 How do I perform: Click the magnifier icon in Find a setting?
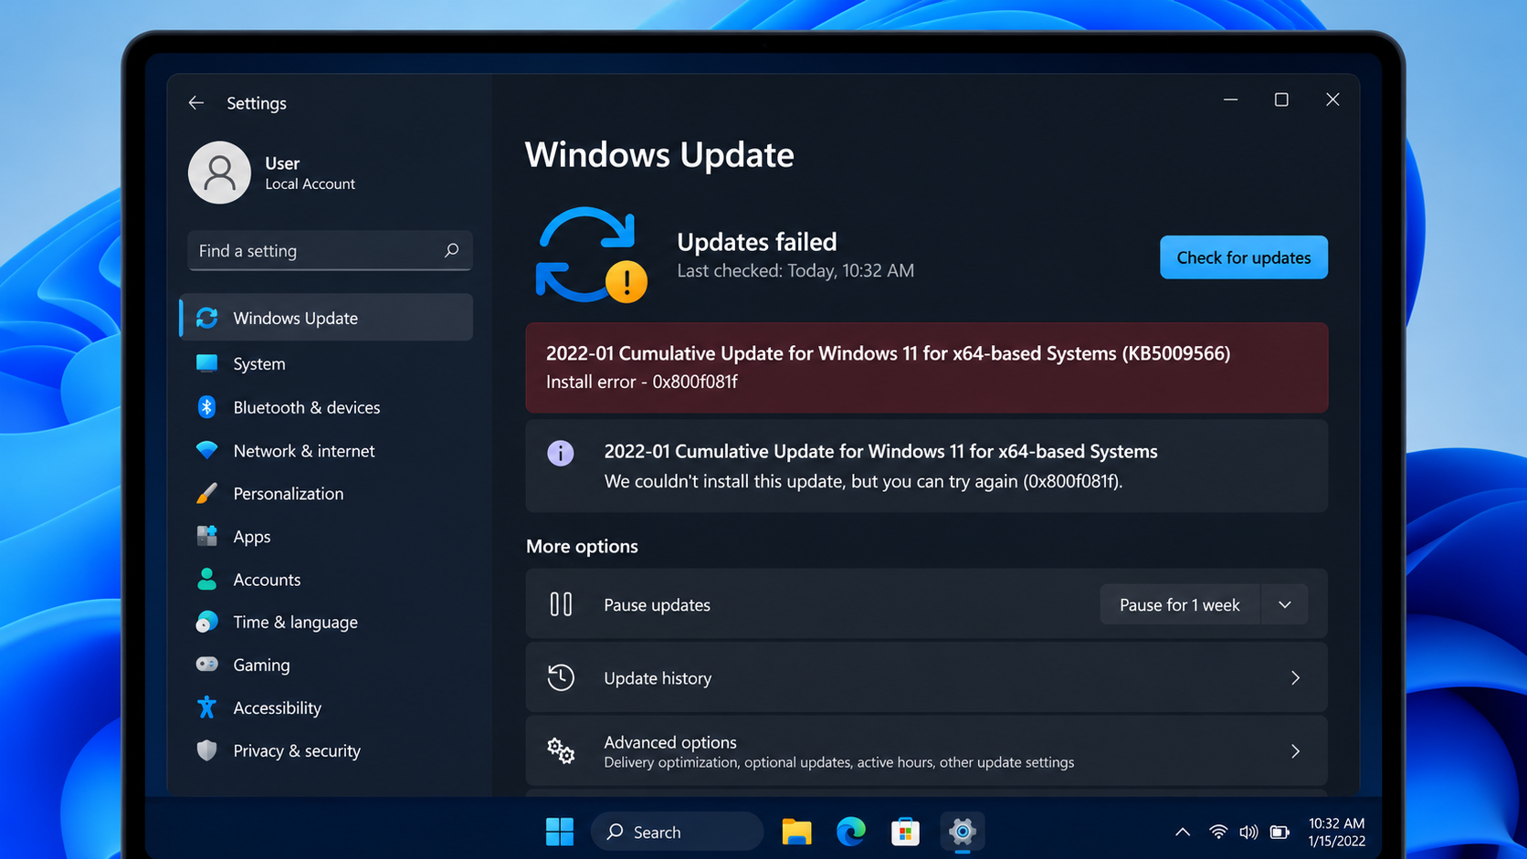[x=451, y=250]
